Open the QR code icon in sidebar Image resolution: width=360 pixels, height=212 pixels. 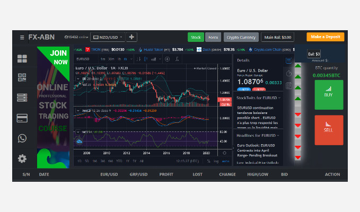(22, 77)
